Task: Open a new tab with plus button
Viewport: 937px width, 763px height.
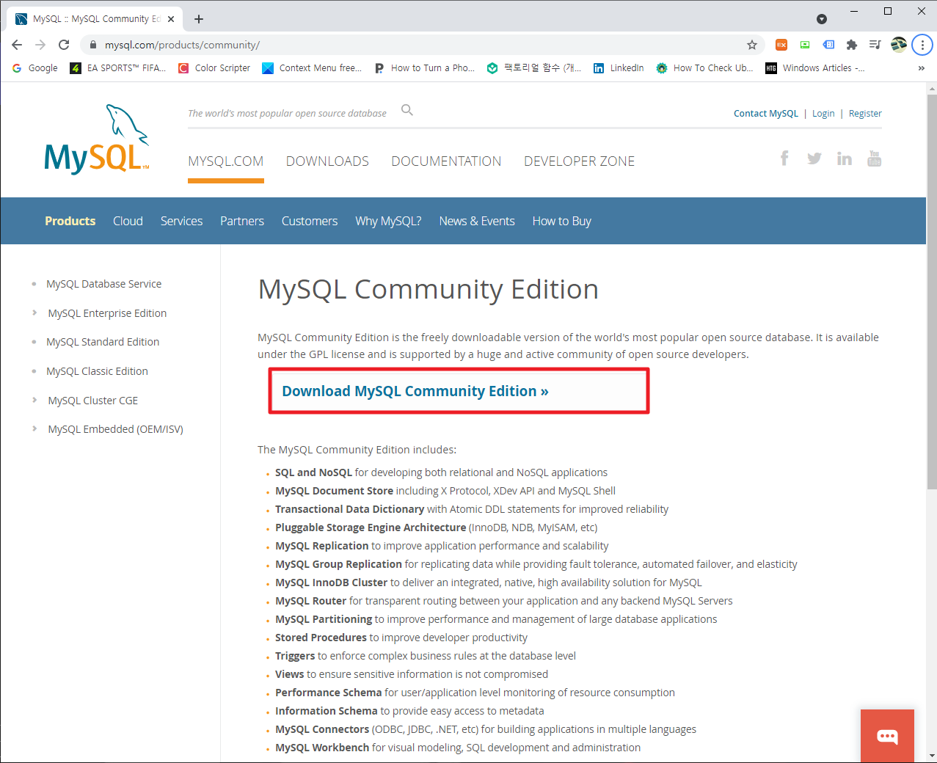Action: (x=199, y=19)
